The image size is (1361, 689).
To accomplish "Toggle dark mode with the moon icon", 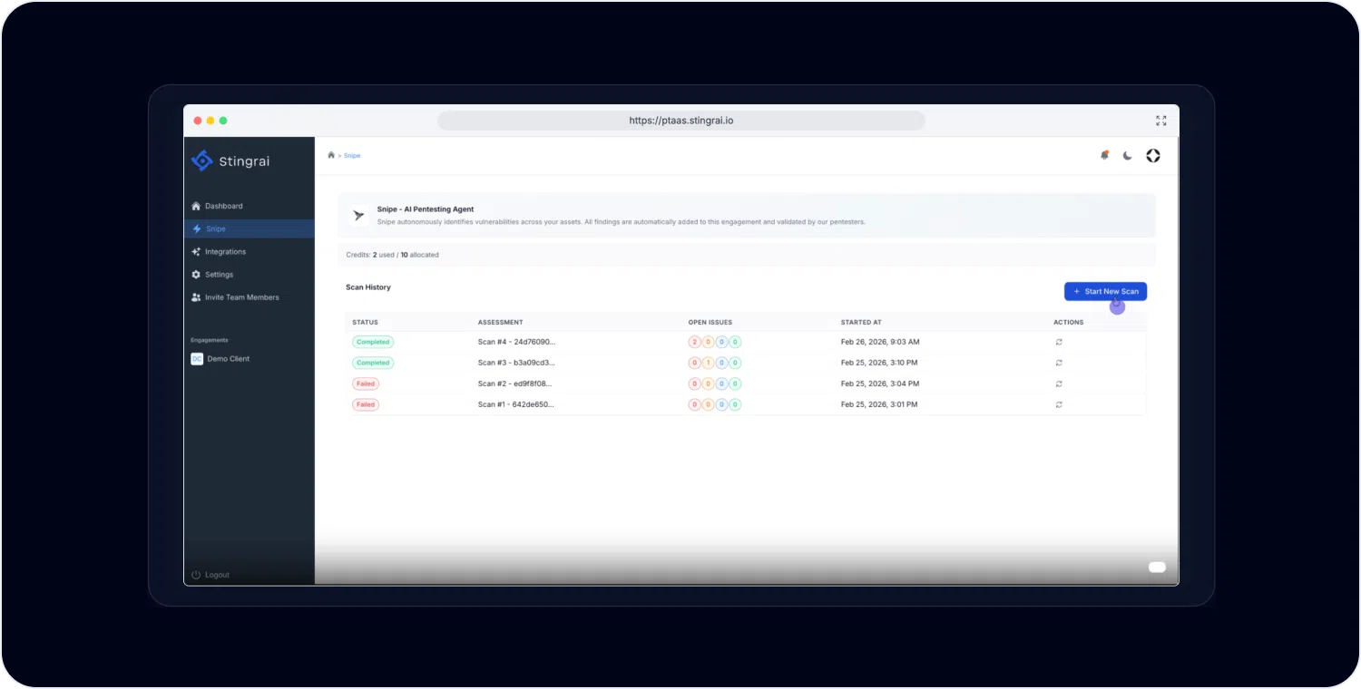I will tap(1128, 156).
